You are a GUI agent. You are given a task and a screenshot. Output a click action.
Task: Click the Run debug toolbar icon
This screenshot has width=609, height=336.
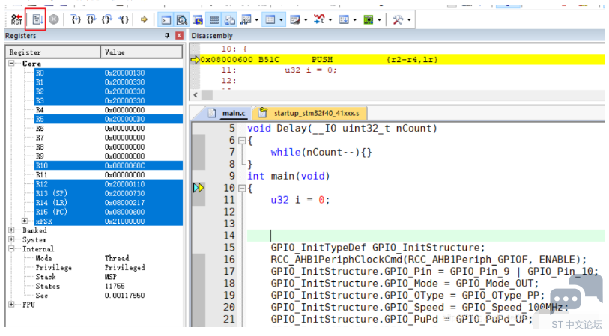(x=37, y=19)
